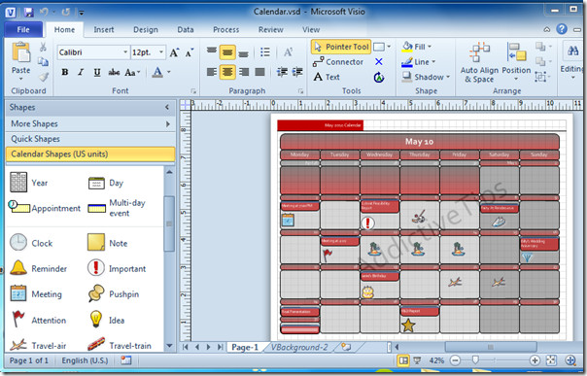Pick the Appointment shape
This screenshot has height=376, width=587.
coord(44,208)
